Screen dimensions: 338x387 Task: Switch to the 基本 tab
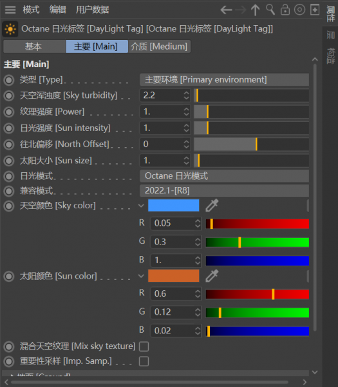(x=35, y=46)
